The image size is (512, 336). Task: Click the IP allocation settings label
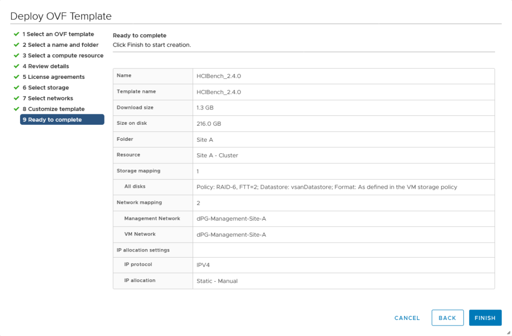143,250
